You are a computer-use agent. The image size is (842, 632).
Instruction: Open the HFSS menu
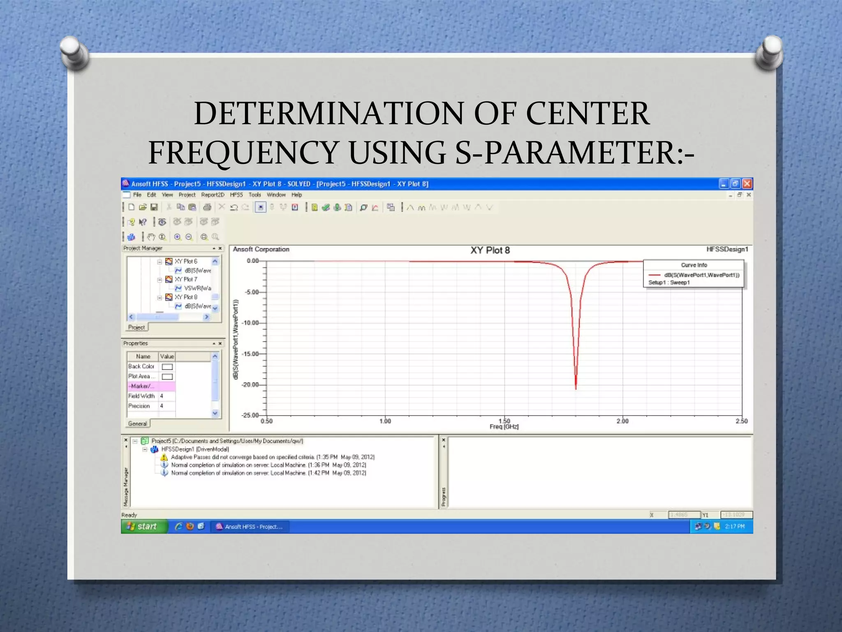(x=236, y=195)
